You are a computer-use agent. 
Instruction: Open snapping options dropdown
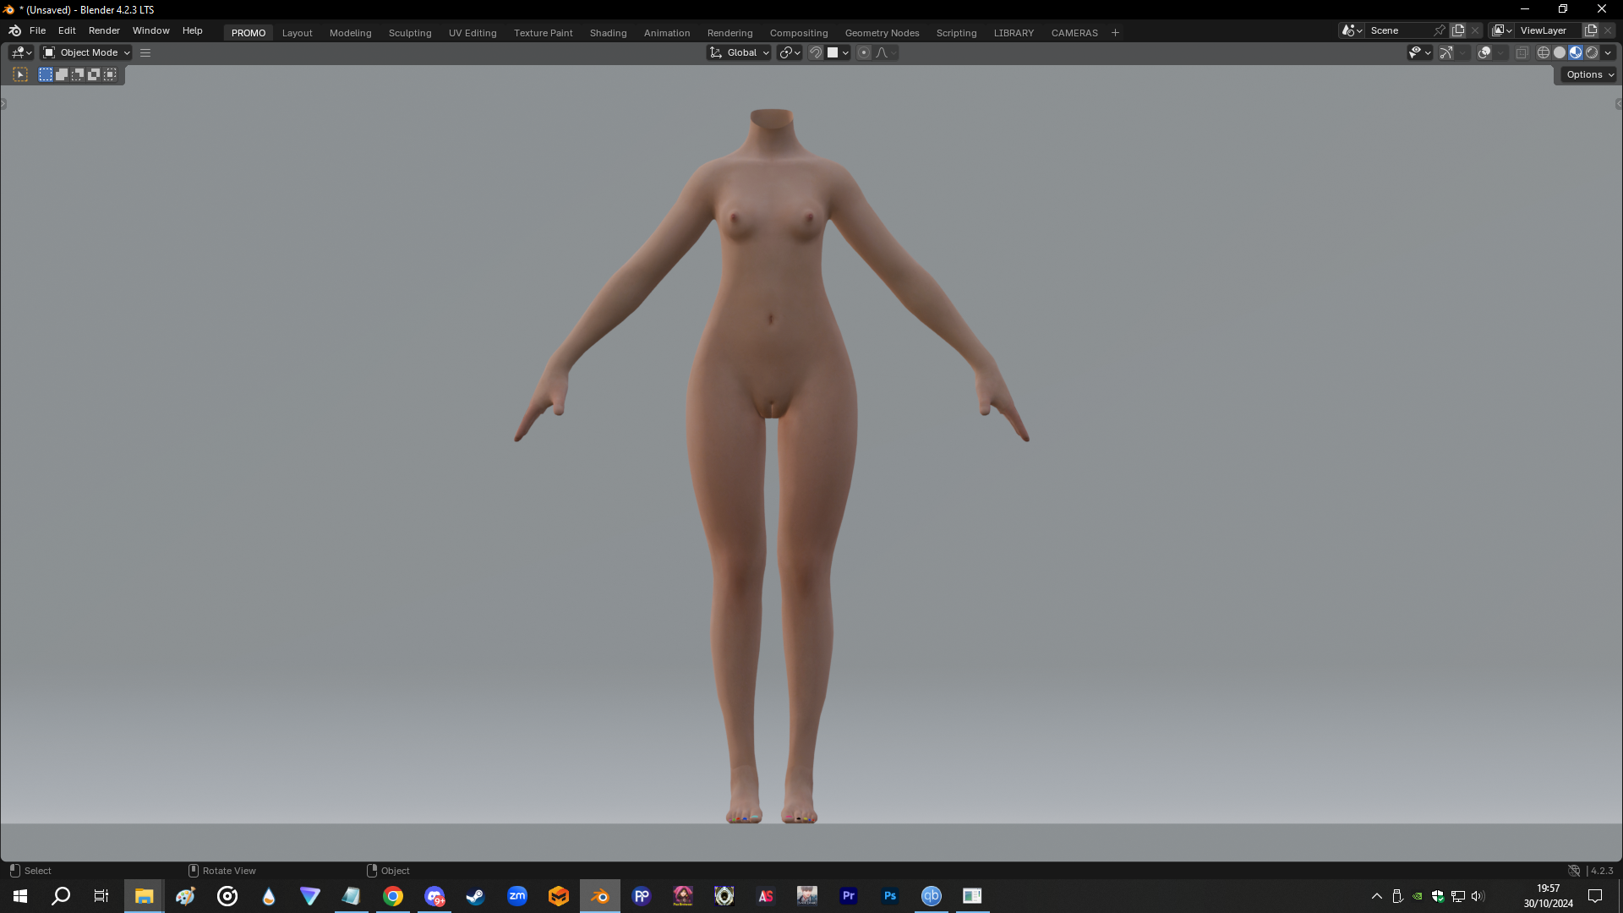pos(838,52)
